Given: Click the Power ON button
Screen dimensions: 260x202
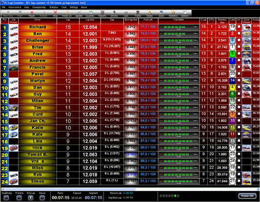Looking at the screenshot, I should [x=247, y=196].
